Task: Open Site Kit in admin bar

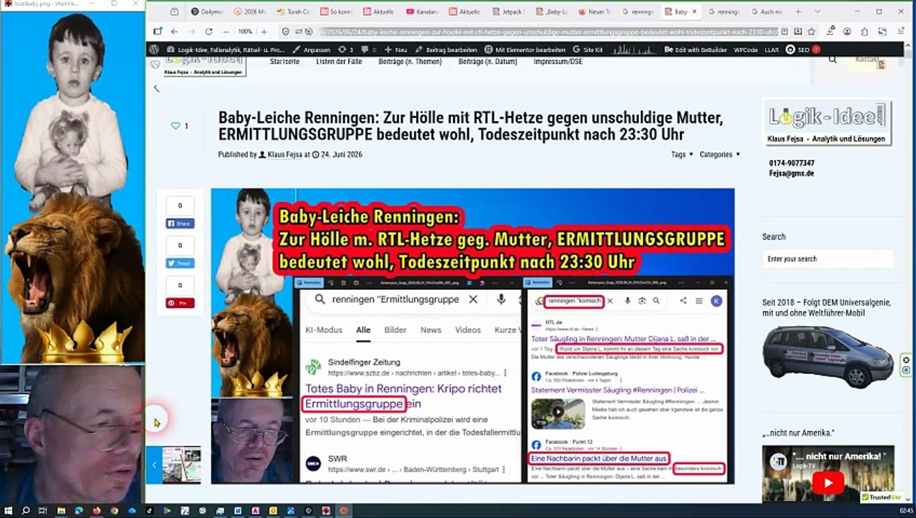Action: click(588, 50)
